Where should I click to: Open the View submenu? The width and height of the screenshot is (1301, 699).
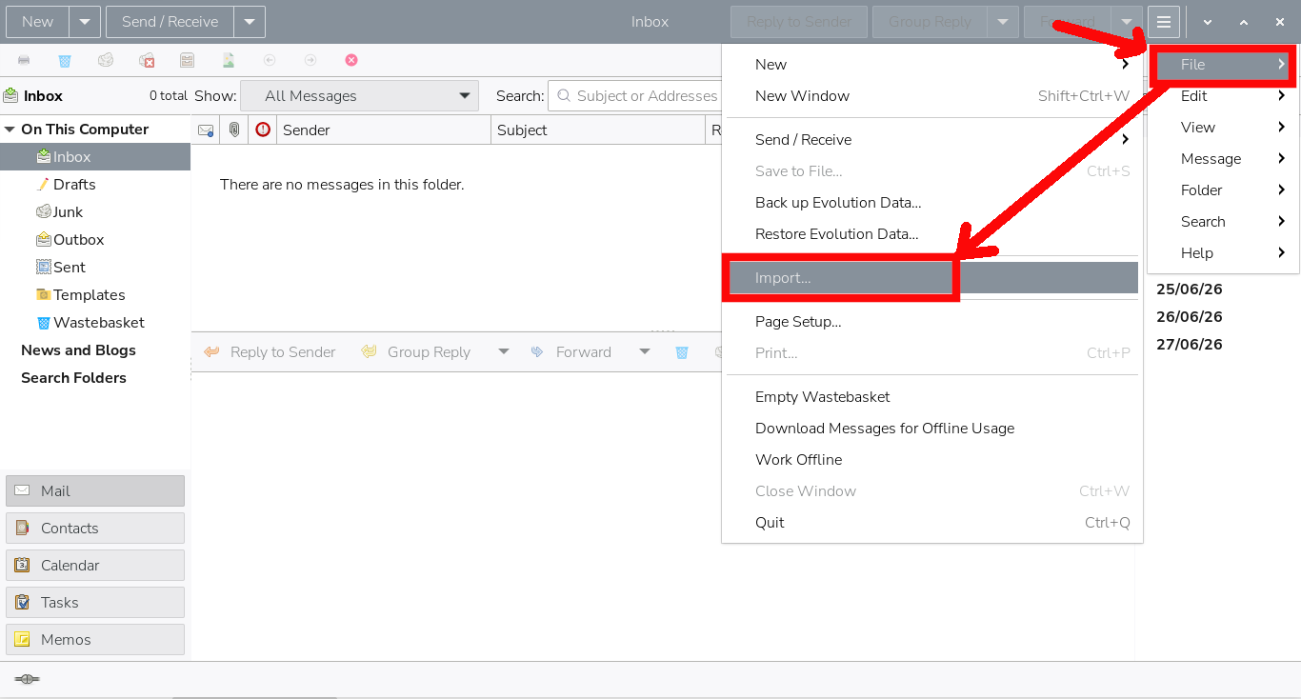click(x=1223, y=128)
